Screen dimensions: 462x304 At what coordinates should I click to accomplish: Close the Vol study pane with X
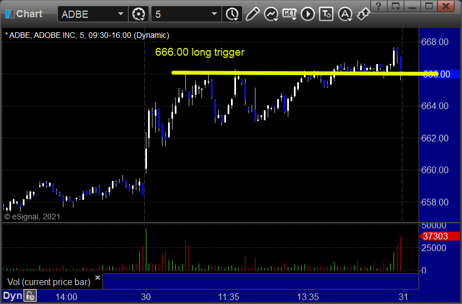pyautogui.click(x=97, y=277)
